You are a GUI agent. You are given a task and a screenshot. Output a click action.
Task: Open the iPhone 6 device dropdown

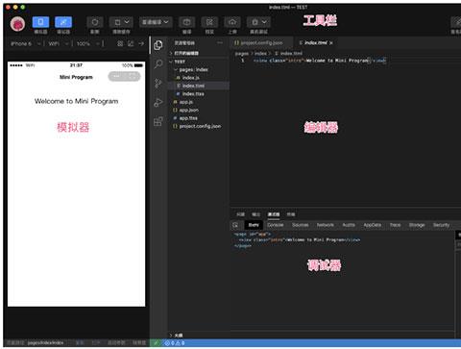point(25,43)
